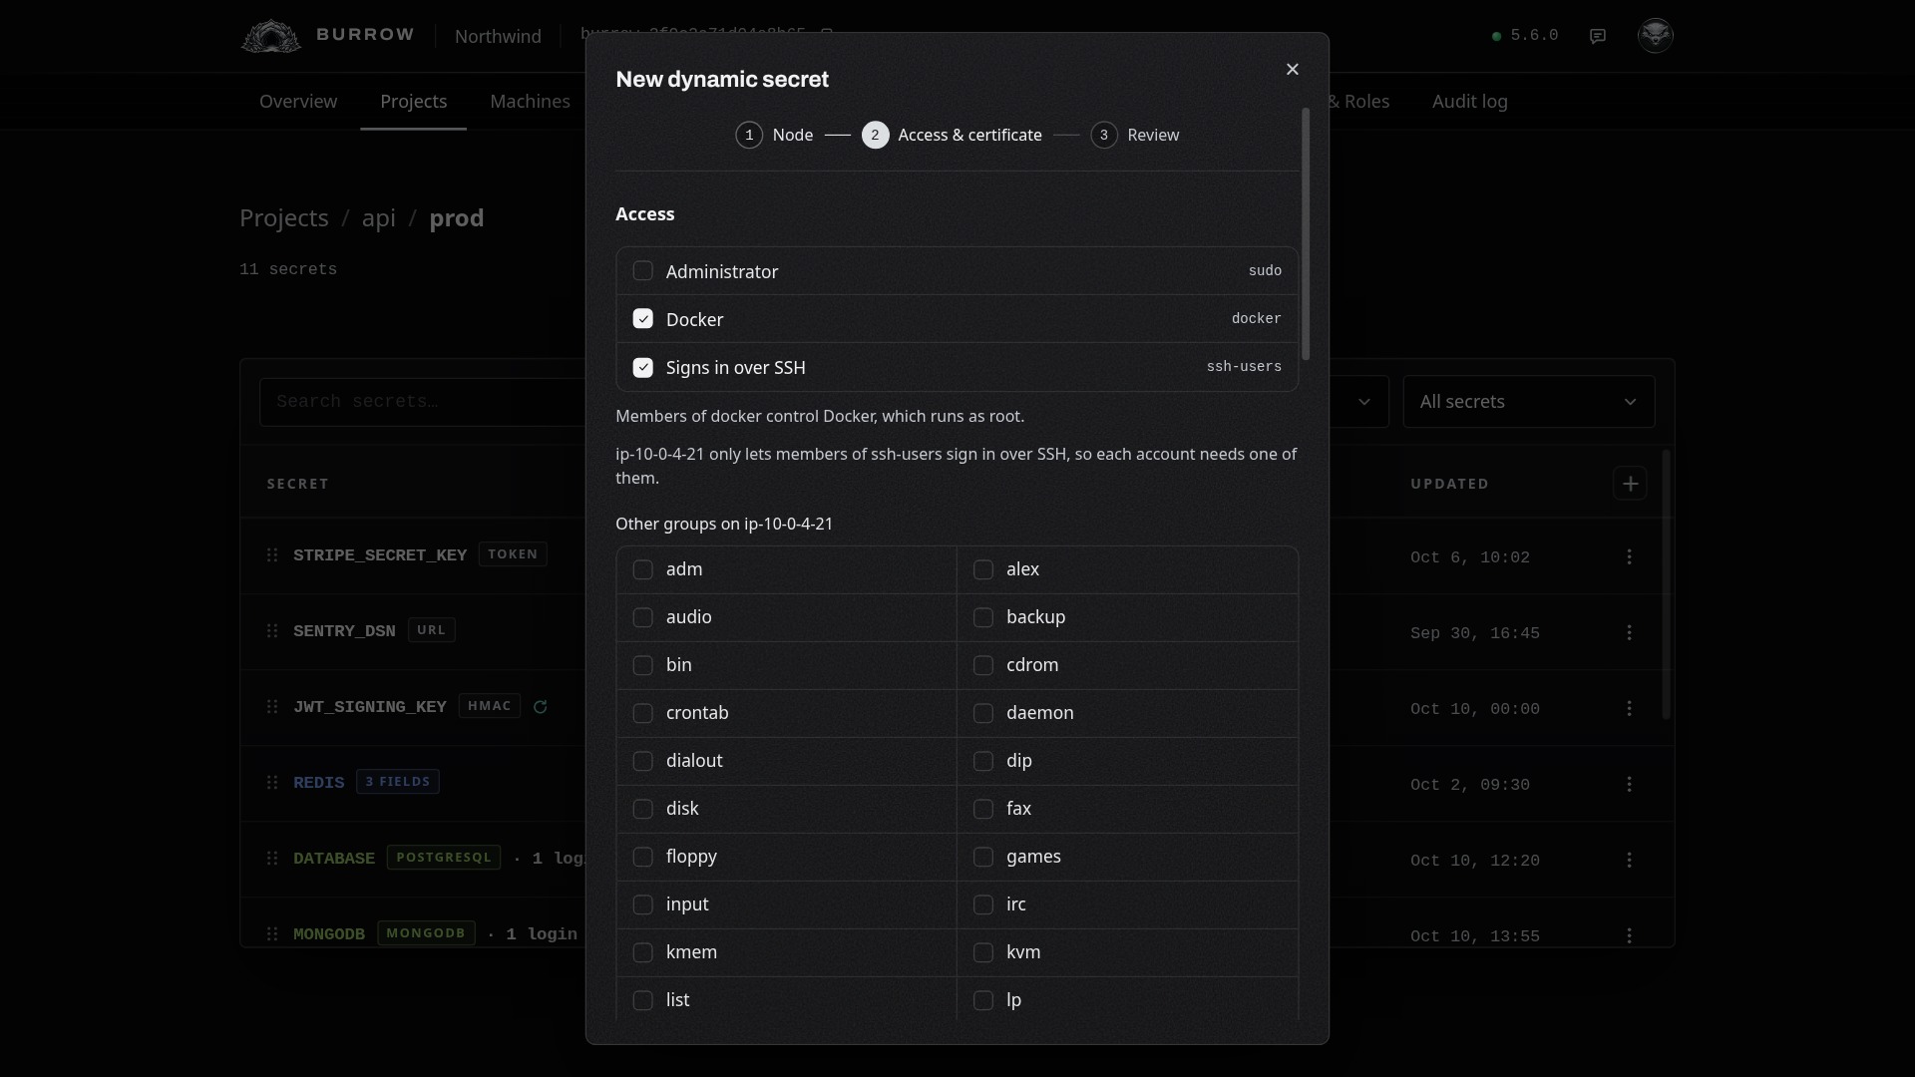Open the Burrow logo home link
1915x1077 pixels.
(x=327, y=36)
